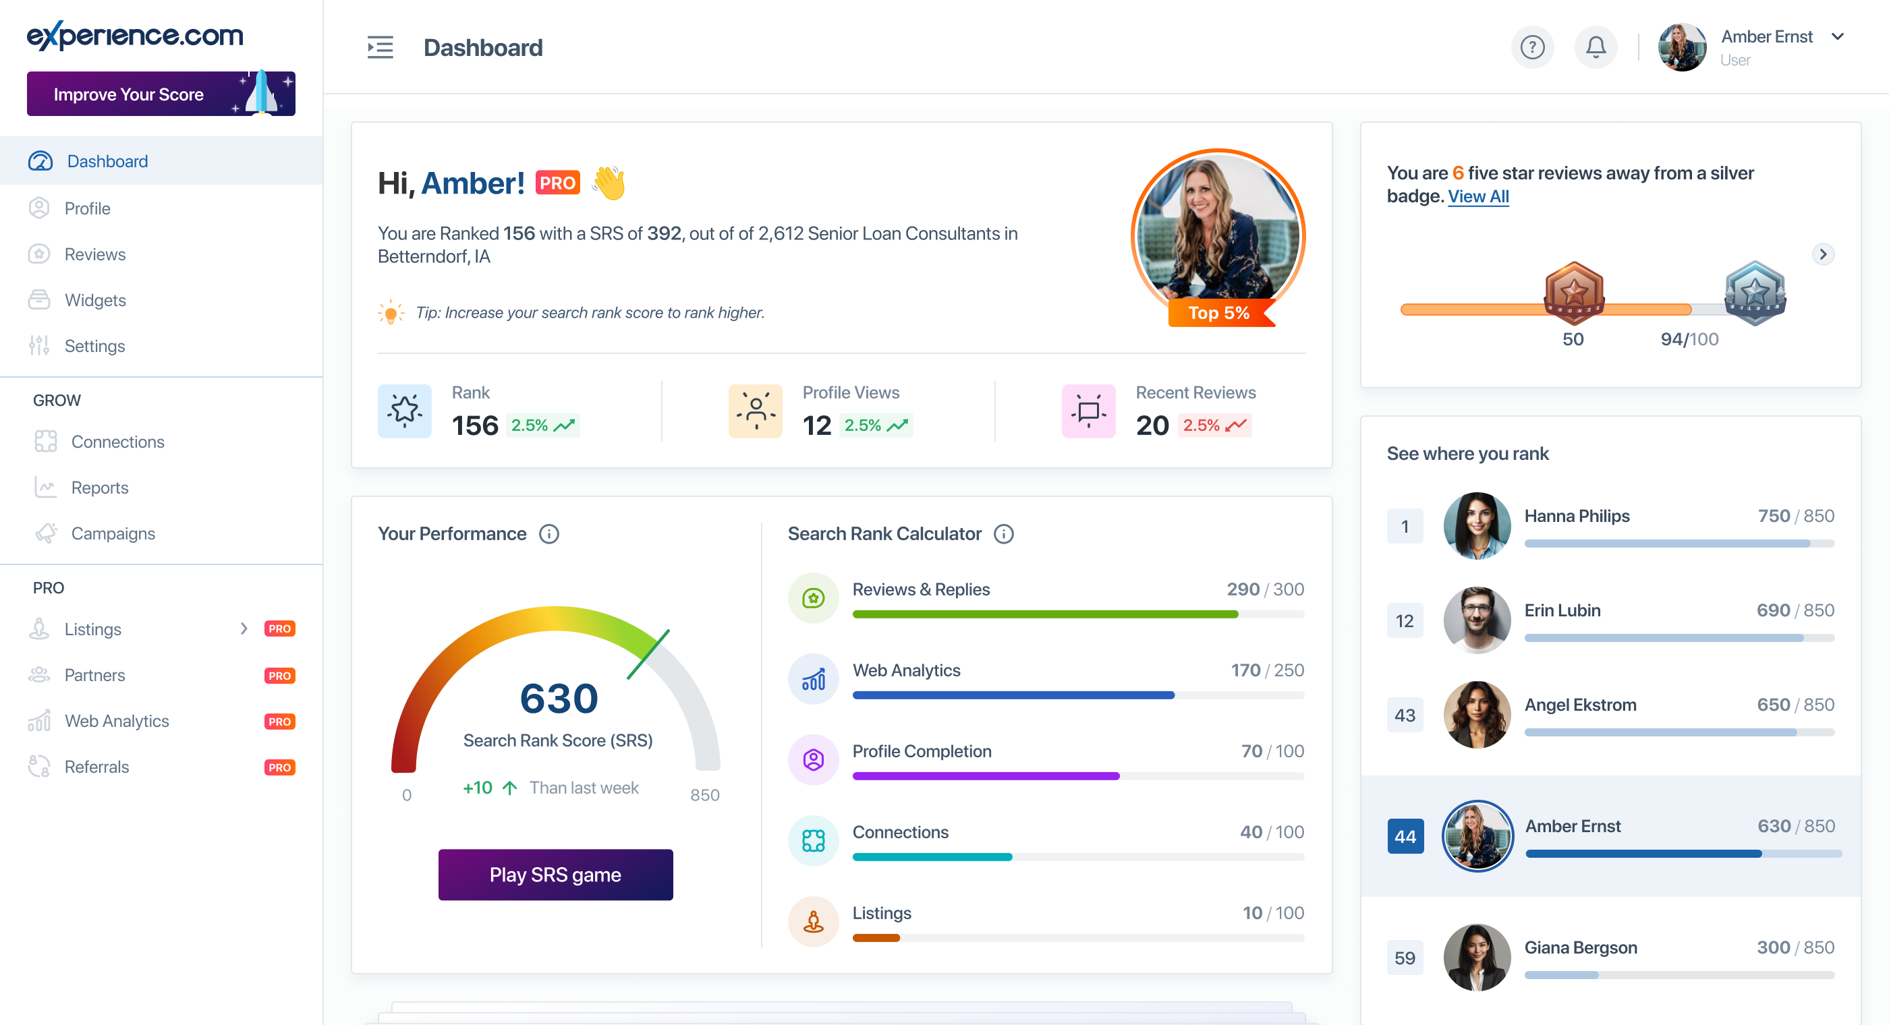Click Hanna Philips' avatar in rankings
The height and width of the screenshot is (1025, 1889).
pos(1476,526)
